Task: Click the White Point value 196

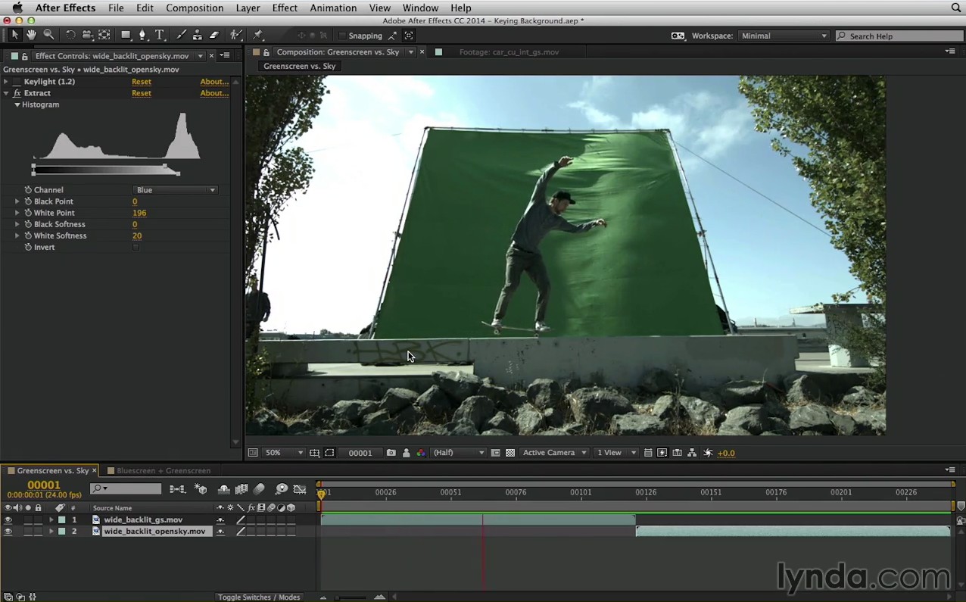Action: pyautogui.click(x=139, y=213)
